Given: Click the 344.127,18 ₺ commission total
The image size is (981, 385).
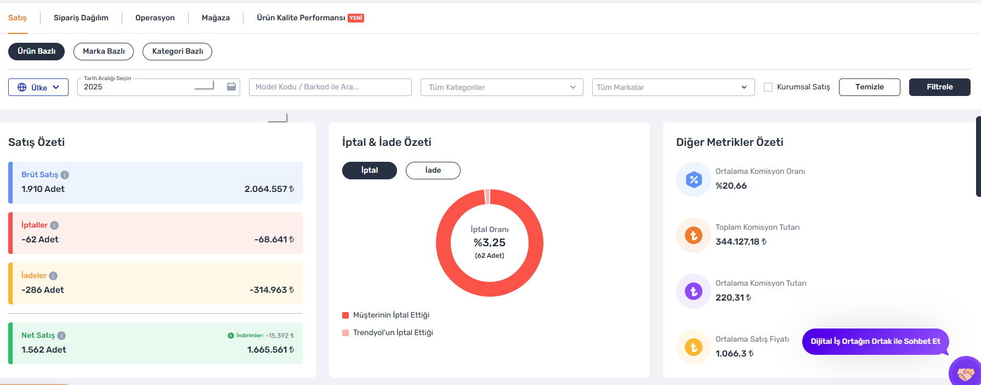Looking at the screenshot, I should (741, 242).
